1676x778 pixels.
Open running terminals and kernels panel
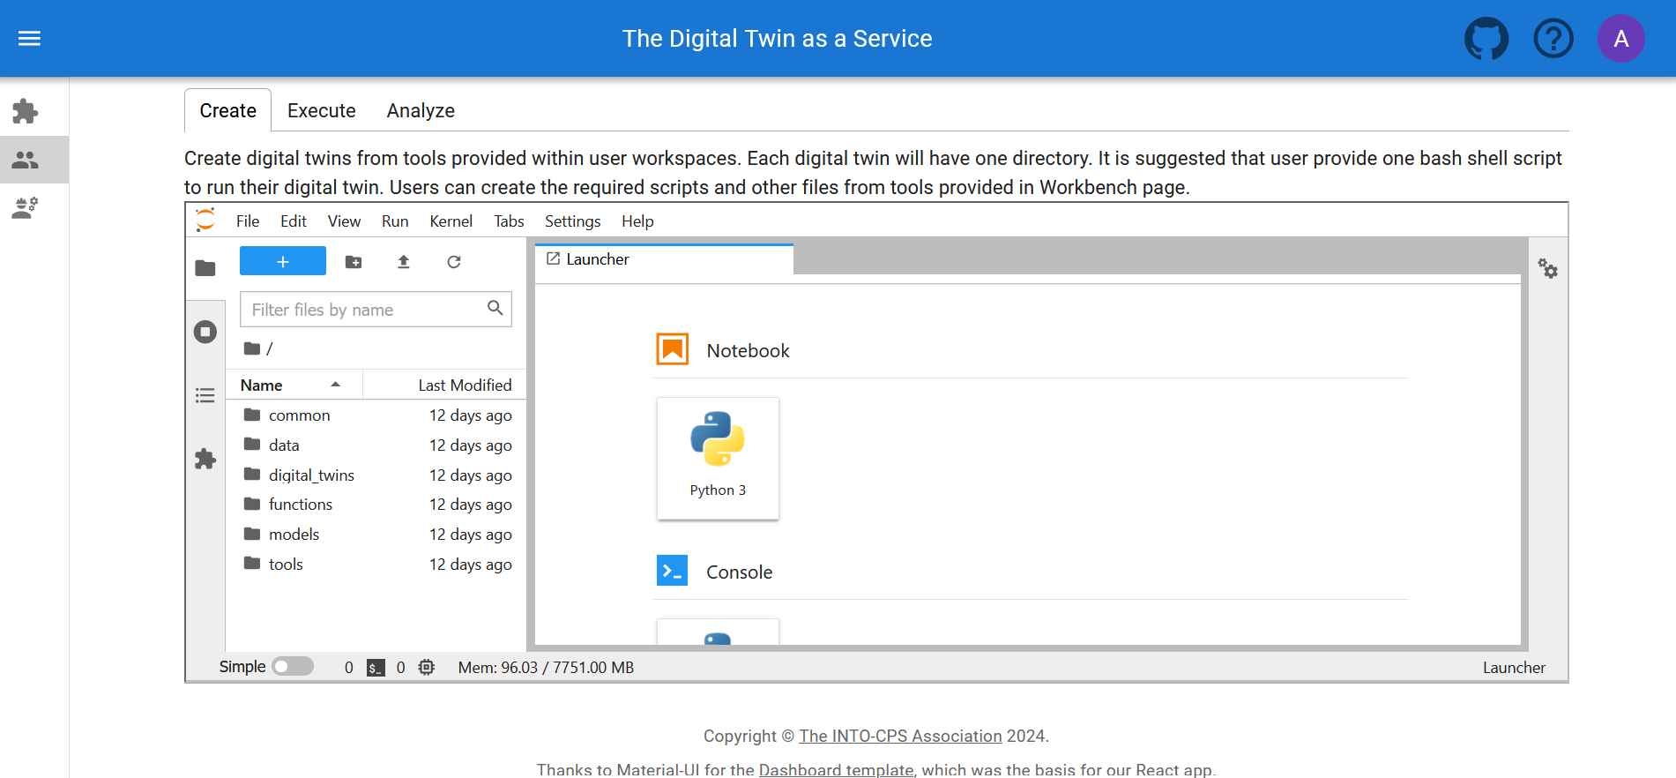205,332
